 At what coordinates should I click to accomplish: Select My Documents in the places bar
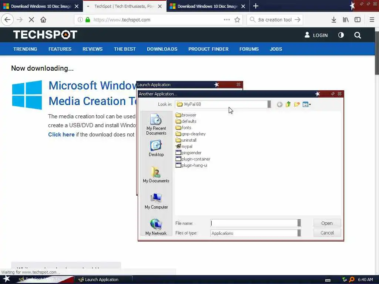click(156, 175)
